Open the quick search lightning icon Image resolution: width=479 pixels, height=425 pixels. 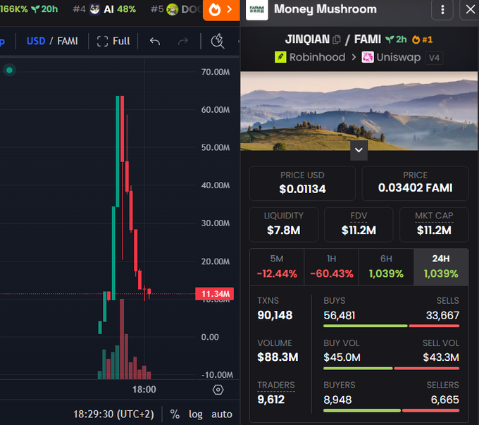(x=218, y=41)
